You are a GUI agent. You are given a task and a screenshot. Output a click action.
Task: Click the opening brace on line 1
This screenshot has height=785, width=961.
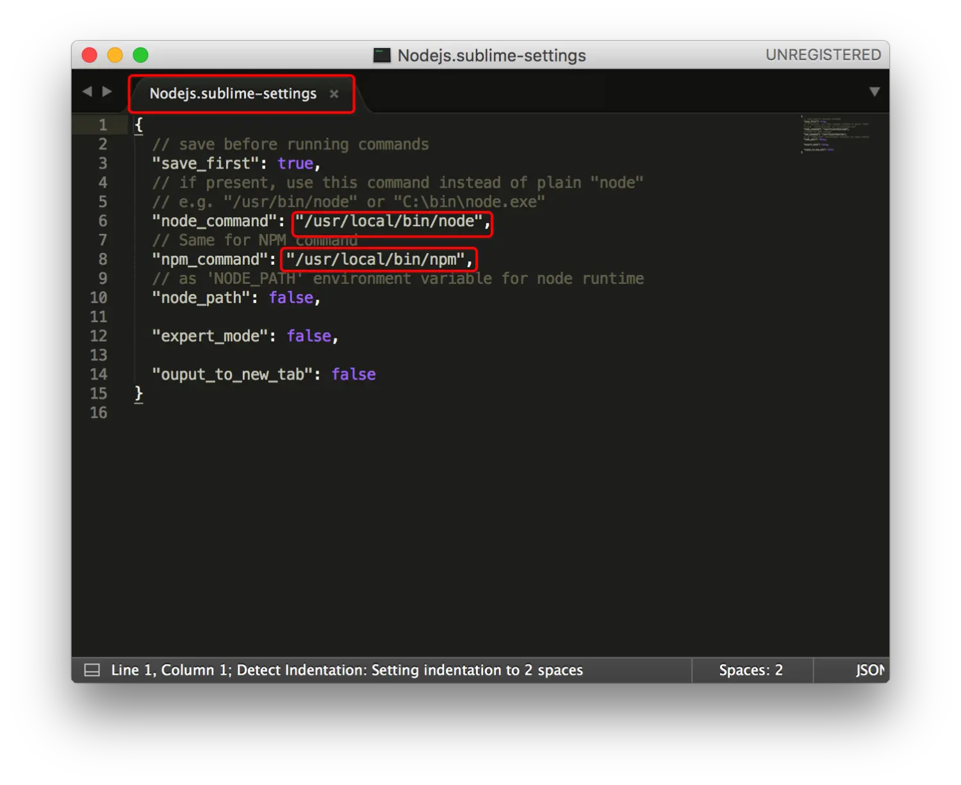(138, 125)
